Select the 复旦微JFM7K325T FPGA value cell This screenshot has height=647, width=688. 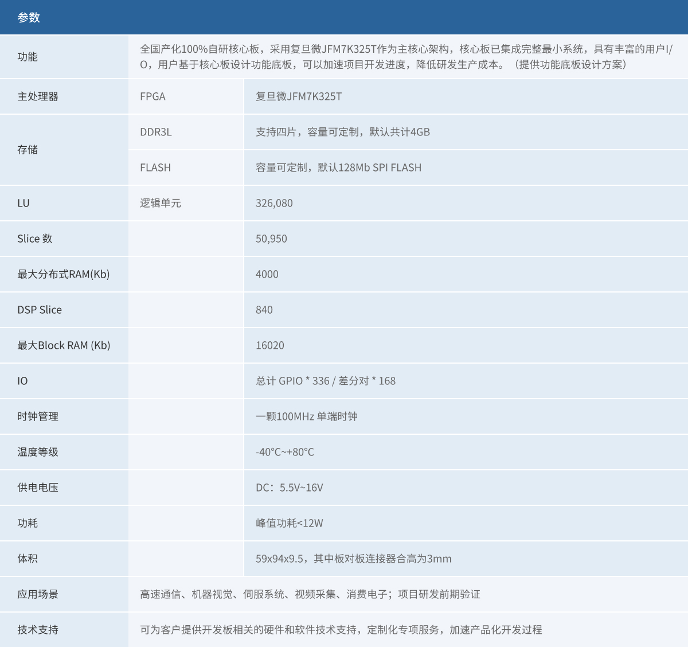pos(298,96)
